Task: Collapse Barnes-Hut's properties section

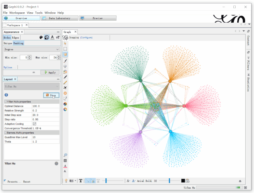Action: coord(6,133)
